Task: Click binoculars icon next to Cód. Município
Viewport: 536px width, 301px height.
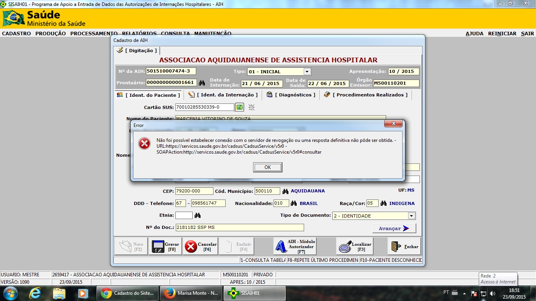Action: (x=285, y=191)
